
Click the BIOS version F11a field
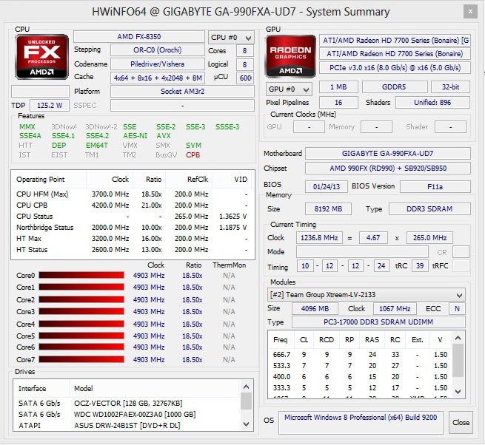point(435,186)
